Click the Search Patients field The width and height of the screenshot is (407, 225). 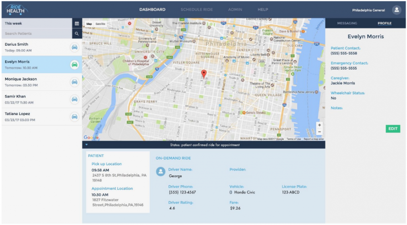pos(37,33)
